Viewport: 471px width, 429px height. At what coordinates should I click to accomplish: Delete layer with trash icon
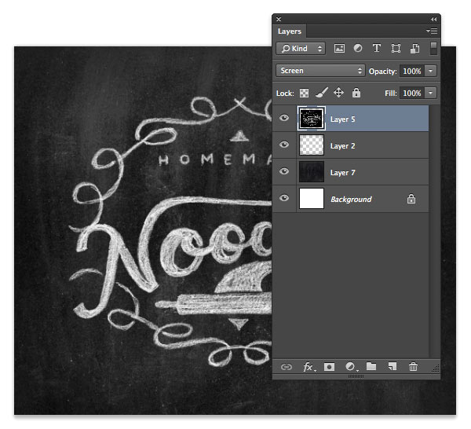pyautogui.click(x=413, y=366)
